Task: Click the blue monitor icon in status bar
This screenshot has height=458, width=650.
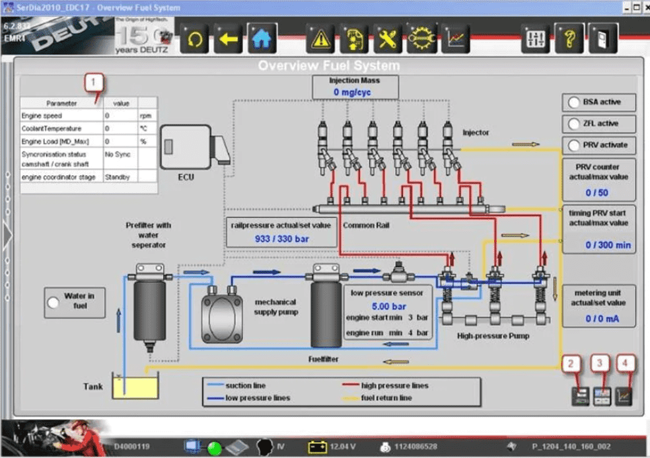Action: pos(192,446)
